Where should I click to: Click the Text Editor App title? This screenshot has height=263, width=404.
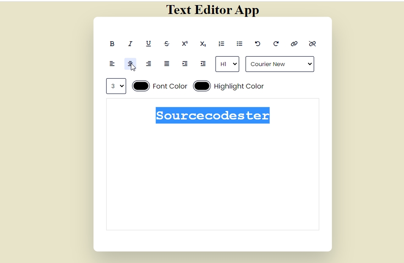[x=213, y=10]
